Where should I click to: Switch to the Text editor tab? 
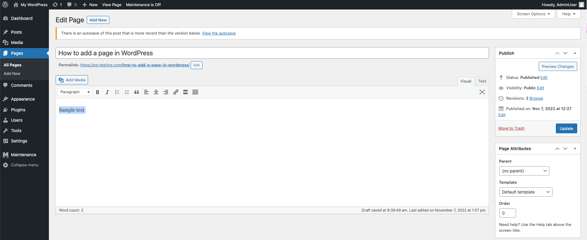click(482, 81)
